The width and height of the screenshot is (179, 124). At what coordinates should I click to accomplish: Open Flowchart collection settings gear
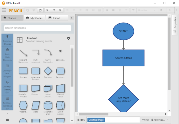coord(68,38)
